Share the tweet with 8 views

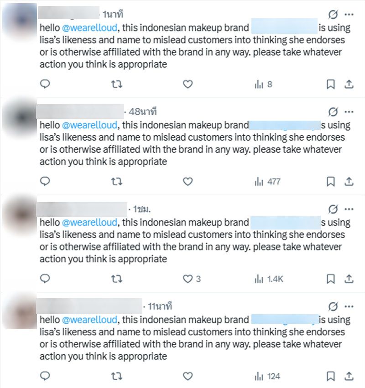tap(349, 84)
